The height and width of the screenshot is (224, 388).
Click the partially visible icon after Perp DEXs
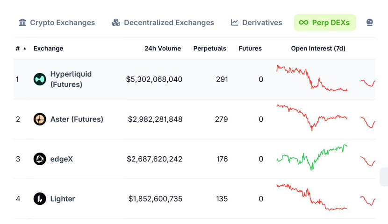pyautogui.click(x=370, y=22)
